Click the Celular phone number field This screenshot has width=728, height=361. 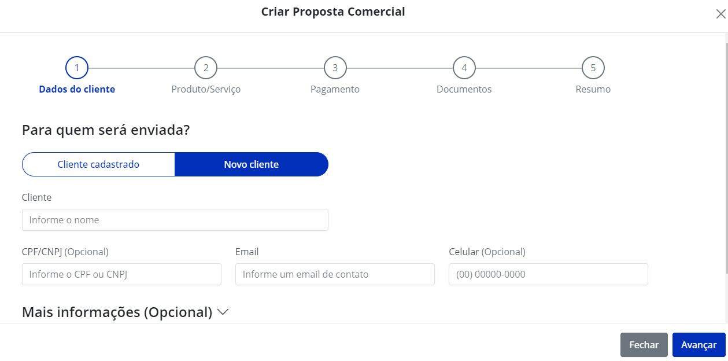coord(548,274)
